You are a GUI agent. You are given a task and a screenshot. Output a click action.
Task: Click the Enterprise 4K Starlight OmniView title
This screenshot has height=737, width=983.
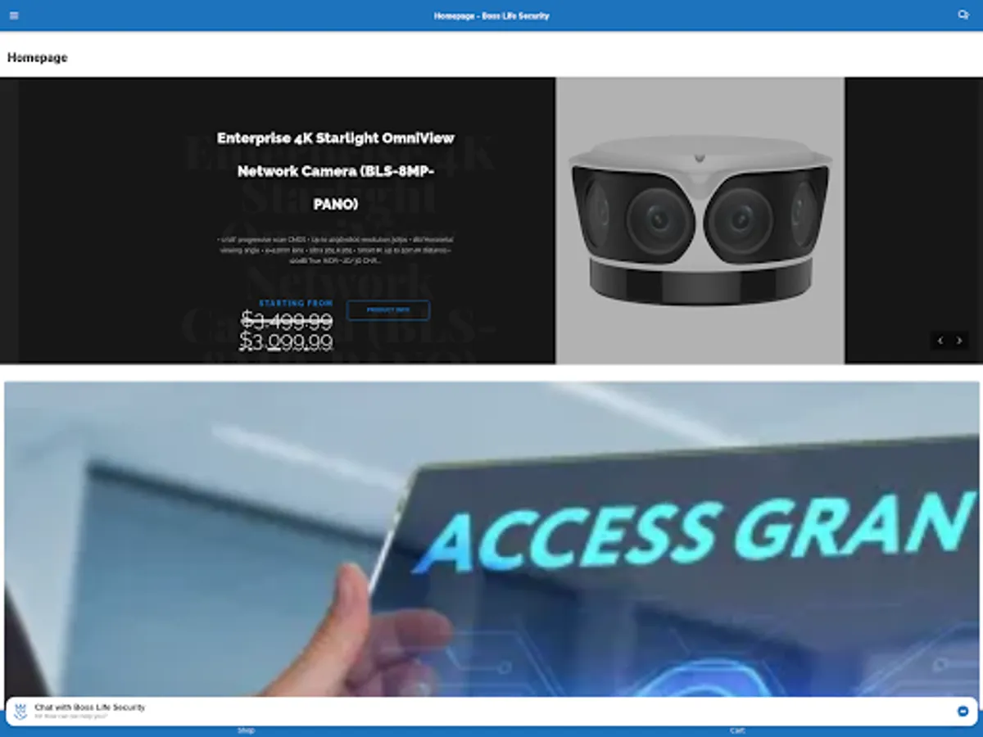coord(336,171)
